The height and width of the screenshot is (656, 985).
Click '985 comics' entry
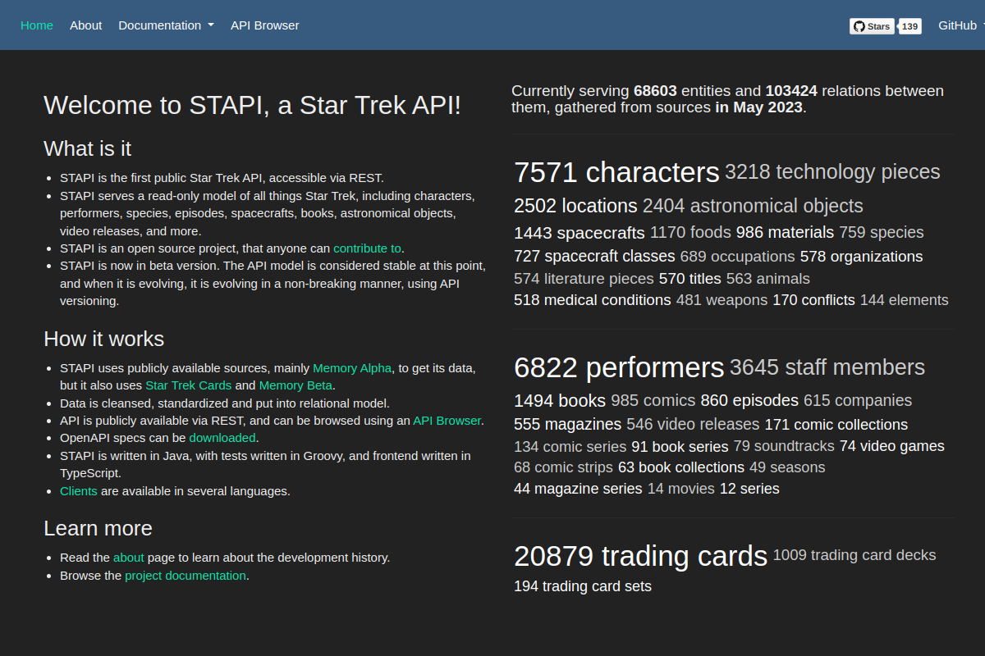point(653,400)
